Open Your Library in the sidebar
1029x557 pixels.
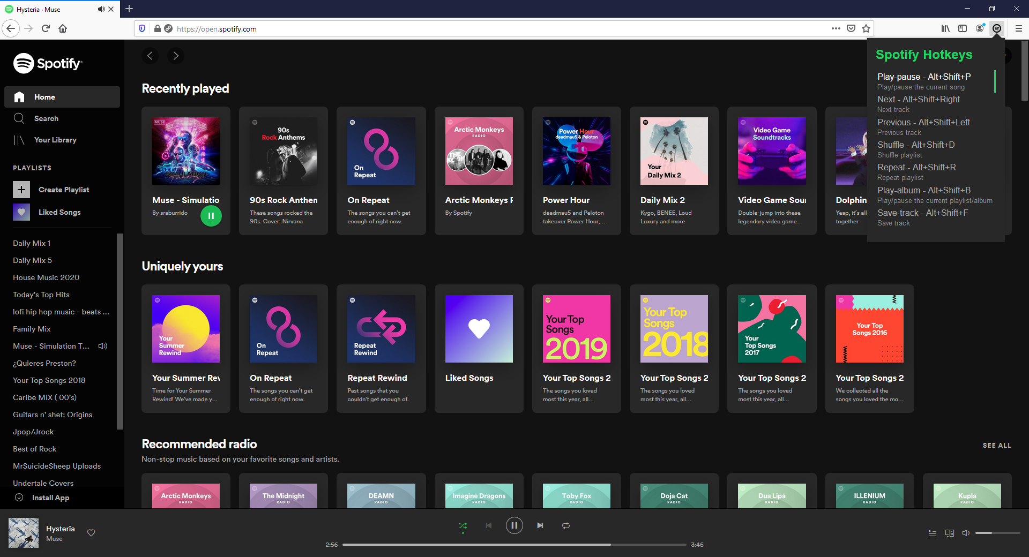pyautogui.click(x=62, y=140)
